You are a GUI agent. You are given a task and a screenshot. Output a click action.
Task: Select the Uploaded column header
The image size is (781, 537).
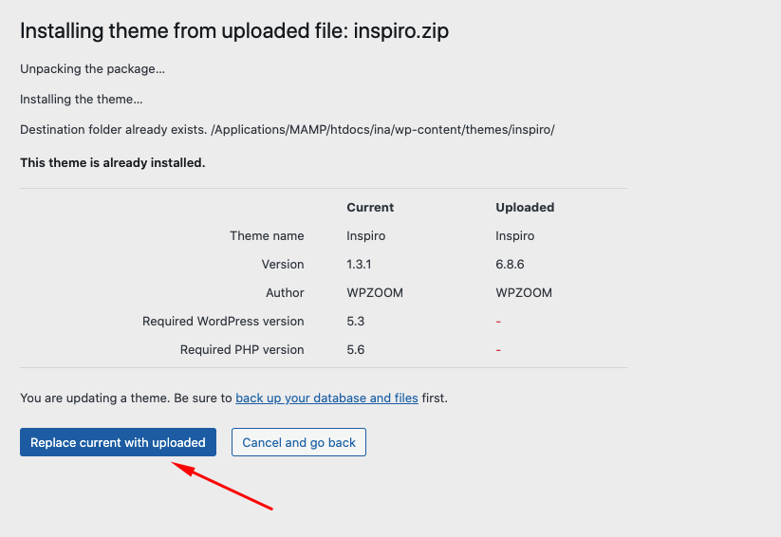[525, 207]
